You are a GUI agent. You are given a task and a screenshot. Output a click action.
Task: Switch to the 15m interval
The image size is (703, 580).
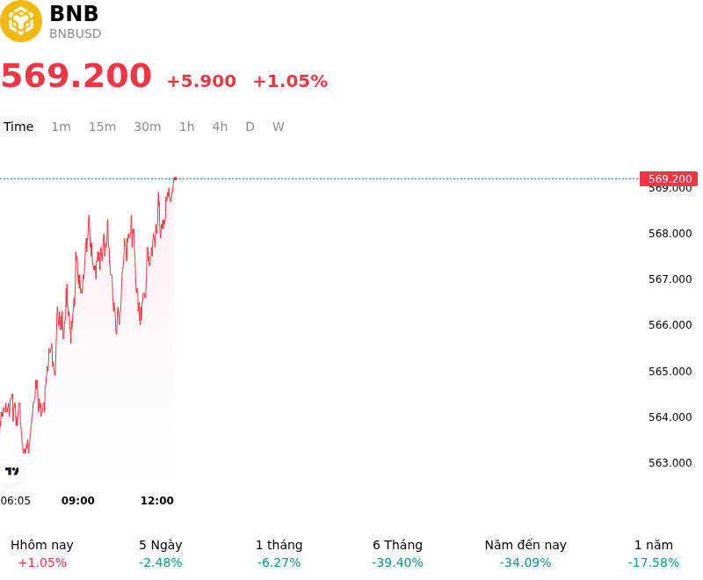(x=102, y=127)
